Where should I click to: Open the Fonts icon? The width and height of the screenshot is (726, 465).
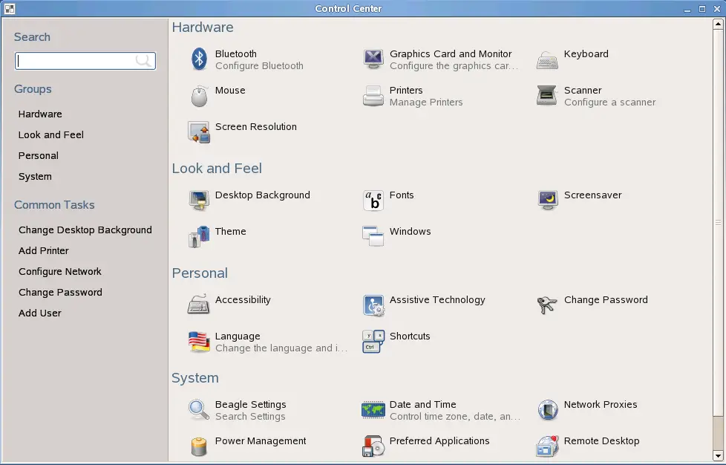point(373,201)
